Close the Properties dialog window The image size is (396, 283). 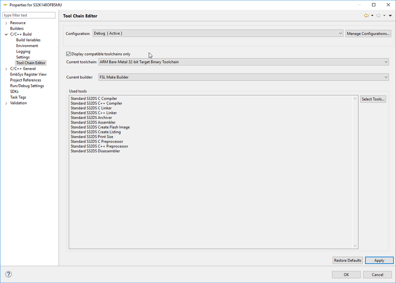pos(388,5)
